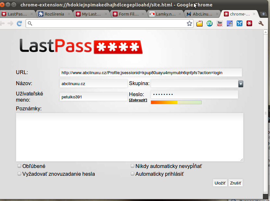Screen dimensions: 270x201
Task: Open the YouTube extension icon
Action: coord(219,23)
